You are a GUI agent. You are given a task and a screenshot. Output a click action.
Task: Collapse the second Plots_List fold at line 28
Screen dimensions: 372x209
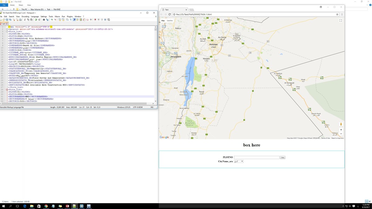[7, 90]
